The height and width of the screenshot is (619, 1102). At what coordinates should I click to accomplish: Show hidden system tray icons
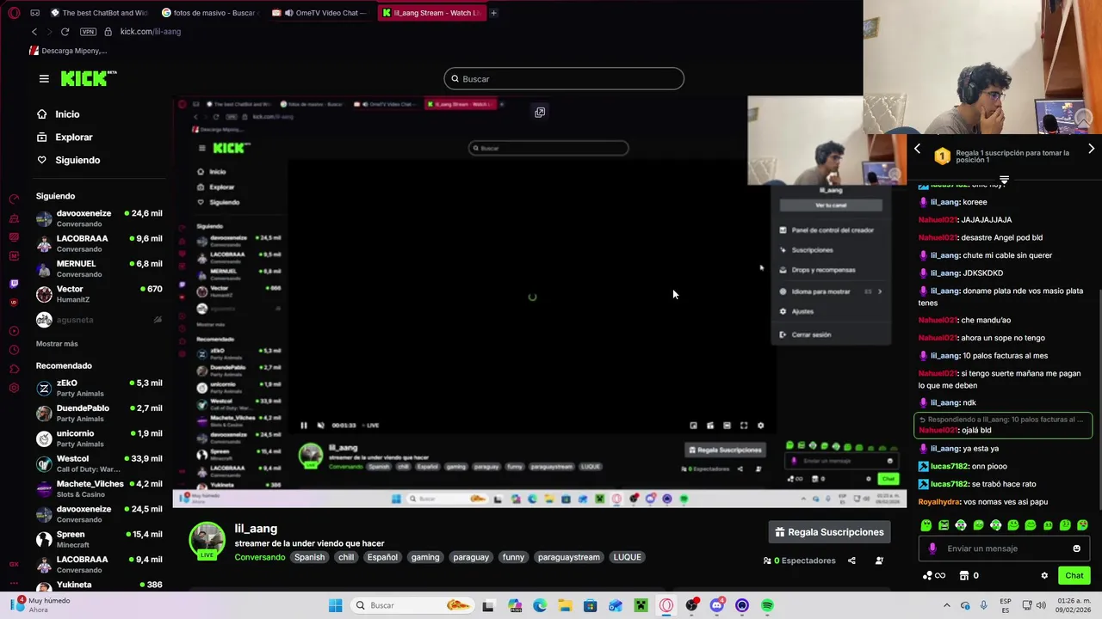(x=947, y=605)
